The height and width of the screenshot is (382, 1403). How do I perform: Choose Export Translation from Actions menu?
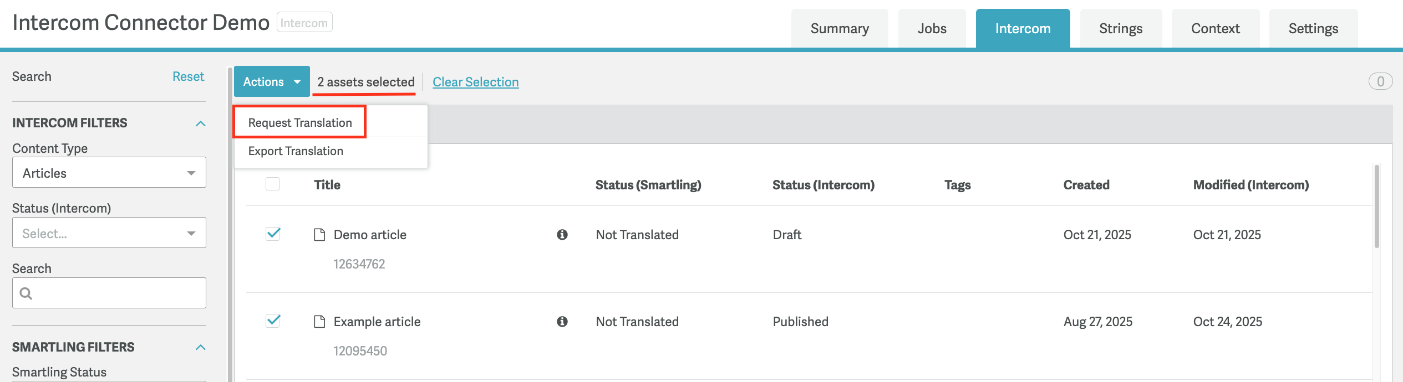tap(296, 151)
